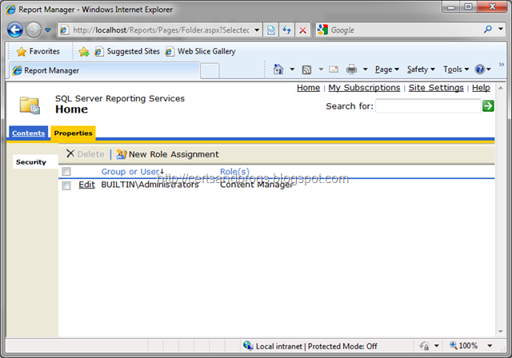Click the Content Manager role text
This screenshot has height=358, width=512.
[x=257, y=185]
